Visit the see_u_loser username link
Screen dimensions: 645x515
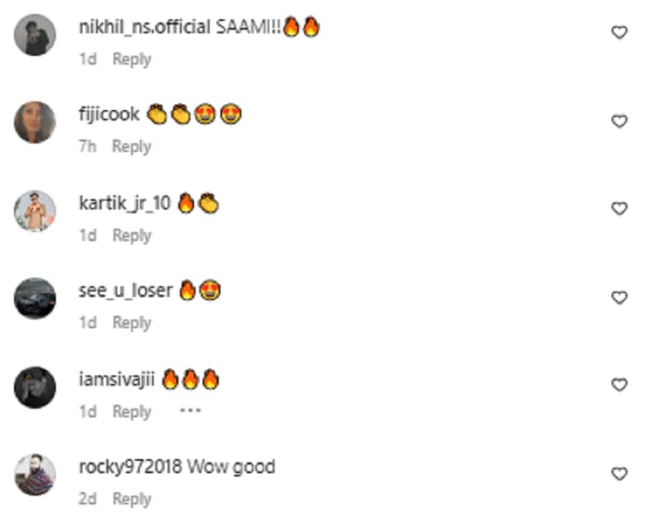coord(126,291)
